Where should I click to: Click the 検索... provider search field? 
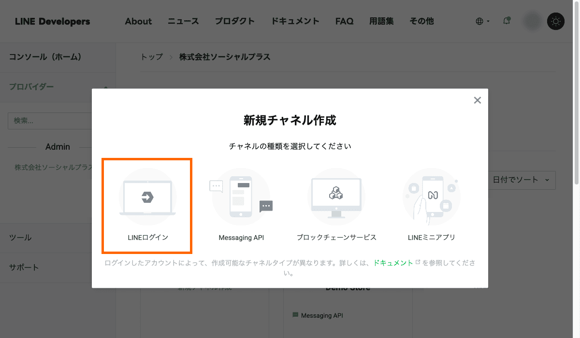coord(50,121)
